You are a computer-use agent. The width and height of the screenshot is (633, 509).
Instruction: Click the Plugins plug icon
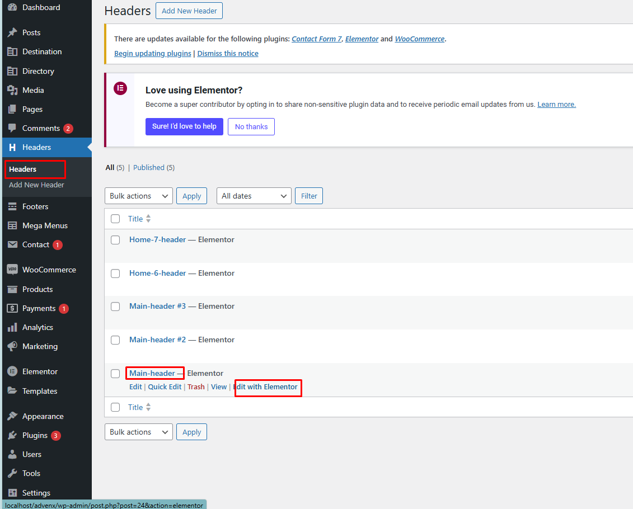point(12,435)
